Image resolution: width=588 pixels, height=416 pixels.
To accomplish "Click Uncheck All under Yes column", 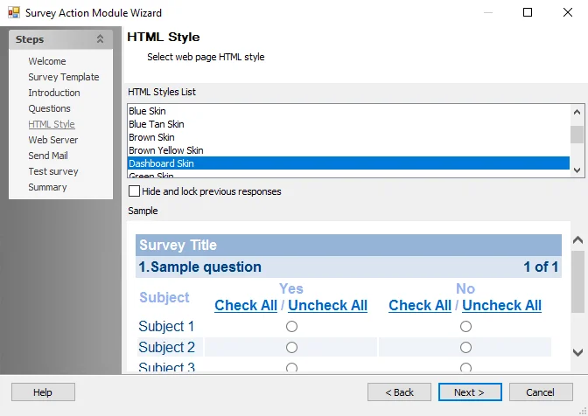I will [x=327, y=305].
